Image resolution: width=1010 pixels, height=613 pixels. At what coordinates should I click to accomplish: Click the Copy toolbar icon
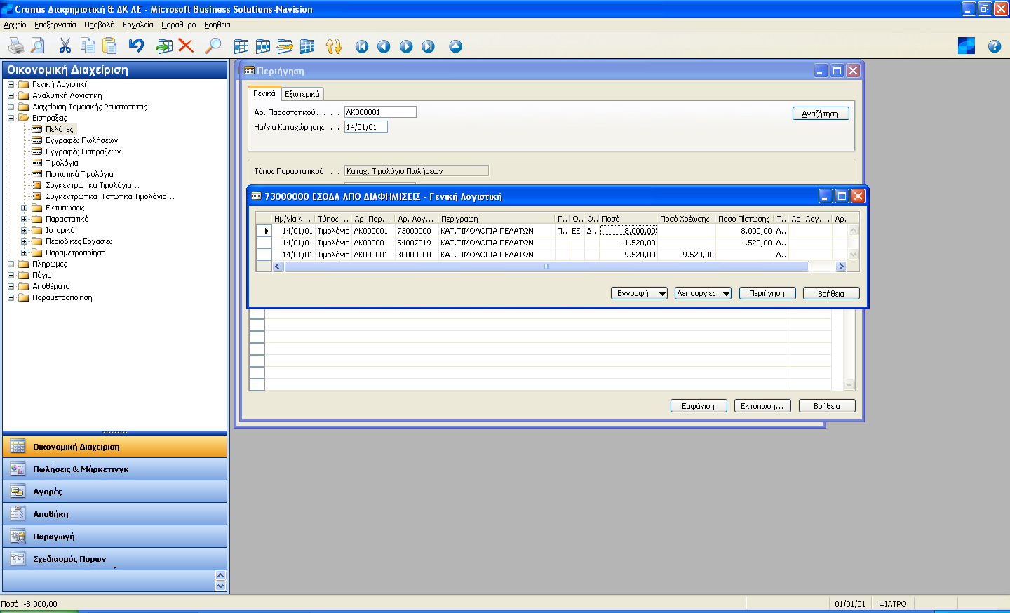pyautogui.click(x=88, y=46)
